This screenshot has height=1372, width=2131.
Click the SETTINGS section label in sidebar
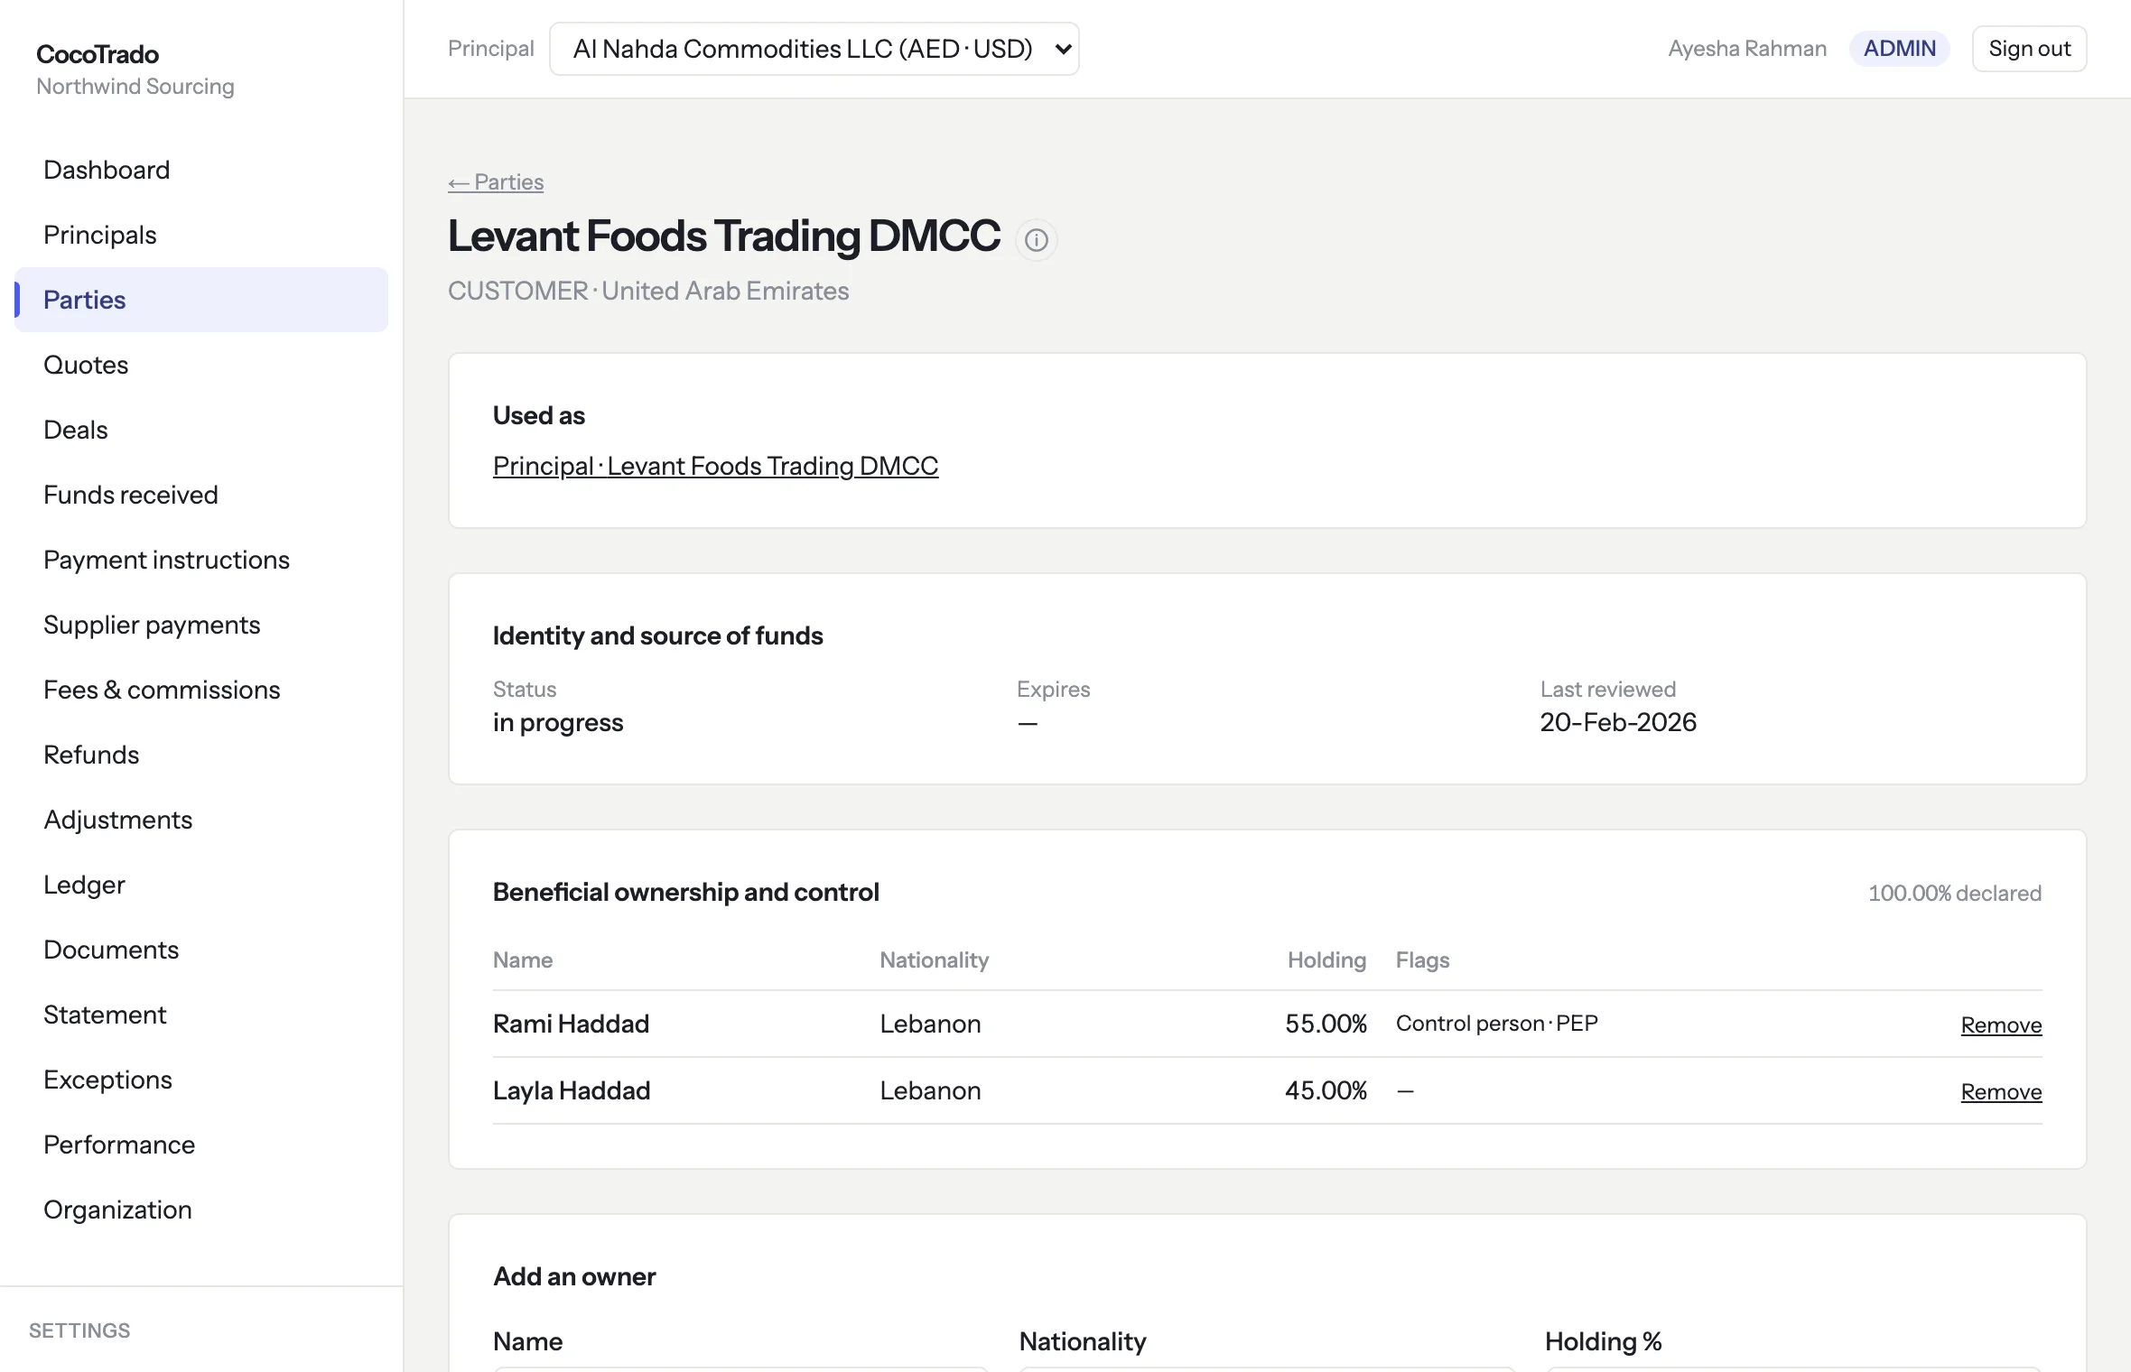[79, 1330]
